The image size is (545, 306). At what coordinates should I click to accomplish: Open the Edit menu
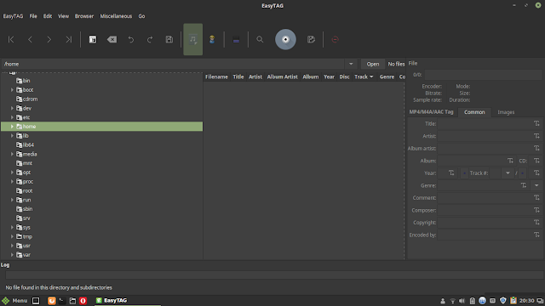click(48, 16)
